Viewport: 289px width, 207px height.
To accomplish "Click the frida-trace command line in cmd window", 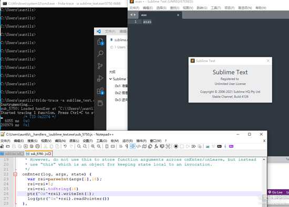I will tap(47, 100).
